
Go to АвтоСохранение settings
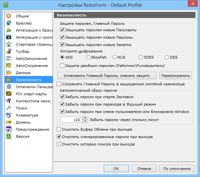(x=29, y=66)
